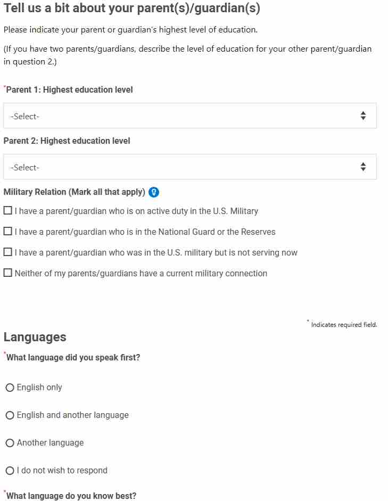
Task: Click 'I do not wish to respond' label
Action: 62,471
